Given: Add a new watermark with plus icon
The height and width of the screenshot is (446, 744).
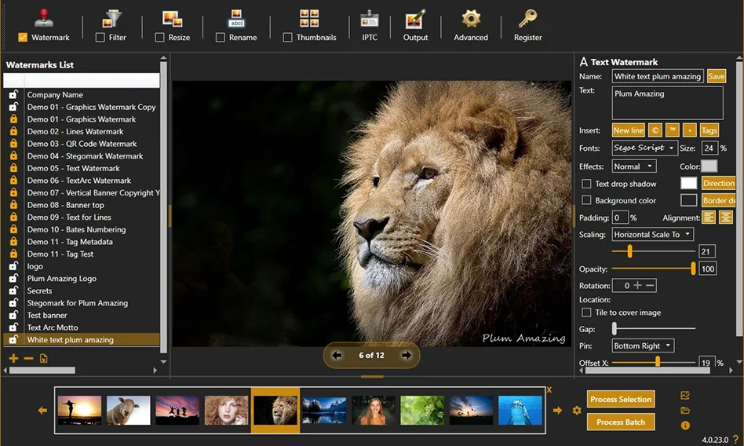Looking at the screenshot, I should click(x=13, y=359).
